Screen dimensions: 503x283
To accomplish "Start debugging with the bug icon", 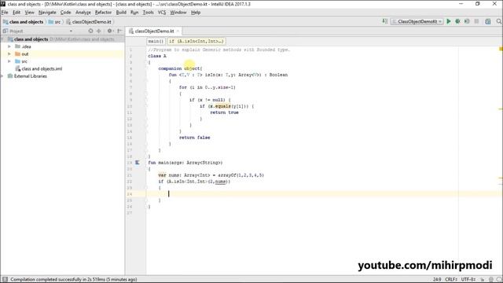I will coord(457,21).
